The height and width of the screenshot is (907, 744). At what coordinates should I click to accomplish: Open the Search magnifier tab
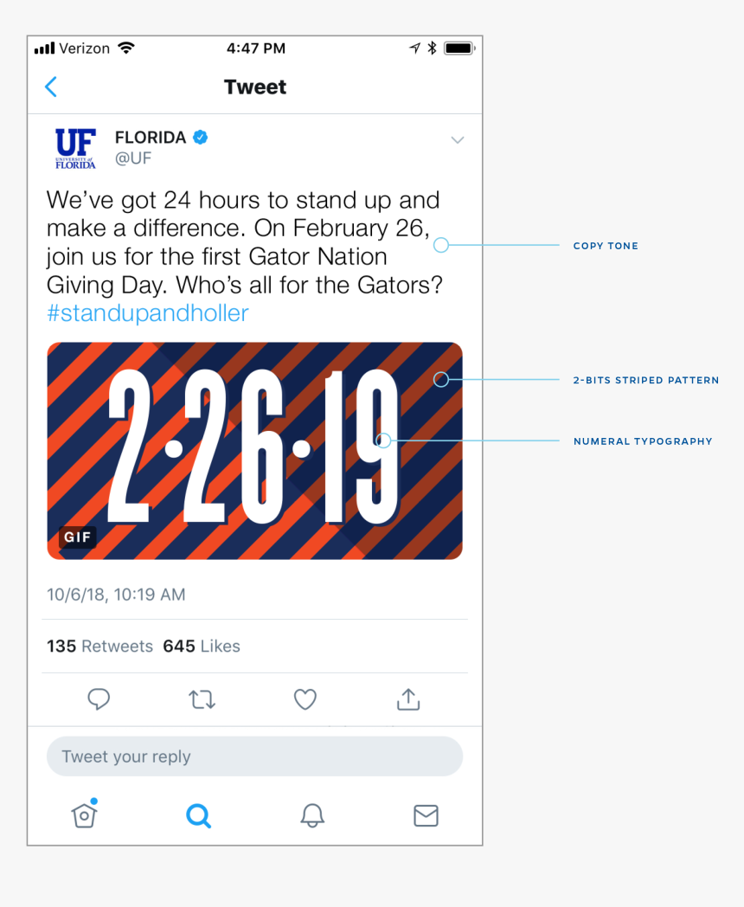click(198, 815)
